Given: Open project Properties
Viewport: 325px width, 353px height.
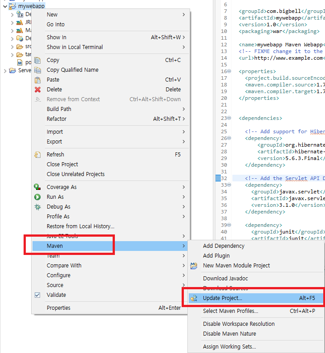Looking at the screenshot, I should (110, 308).
